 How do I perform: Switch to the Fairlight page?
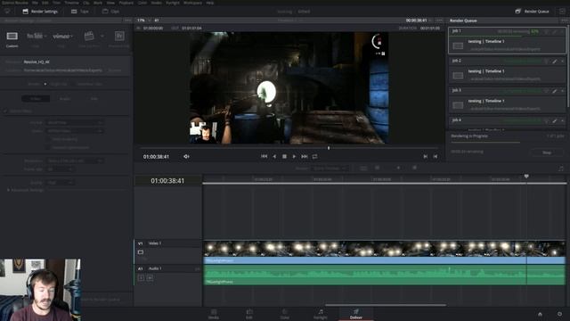pyautogui.click(x=321, y=314)
